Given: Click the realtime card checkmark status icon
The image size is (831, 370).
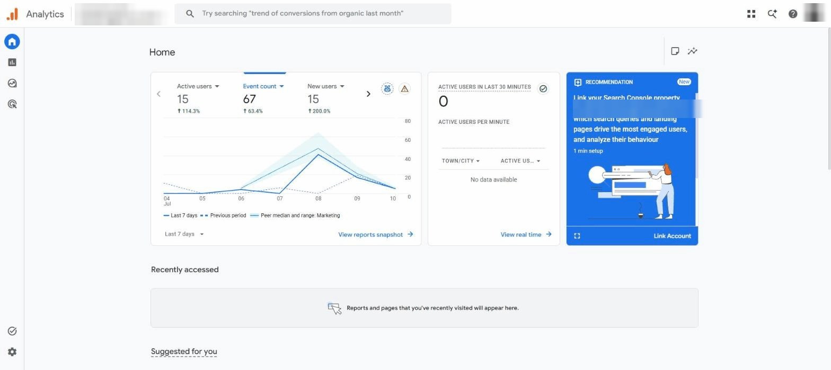Looking at the screenshot, I should 543,88.
